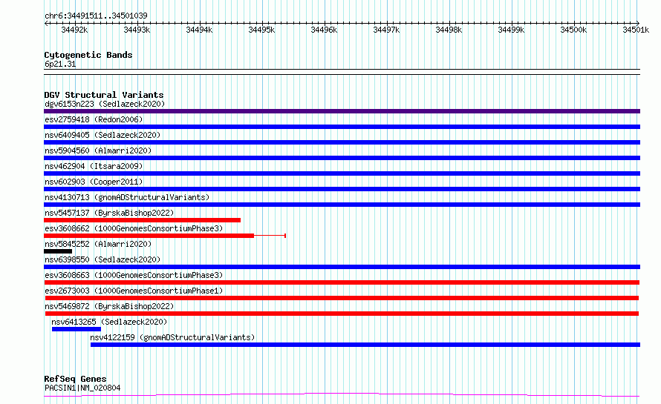Click the blue nsv6398550 variant bar
Image resolution: width=661 pixels, height=404 pixels.
click(x=342, y=267)
